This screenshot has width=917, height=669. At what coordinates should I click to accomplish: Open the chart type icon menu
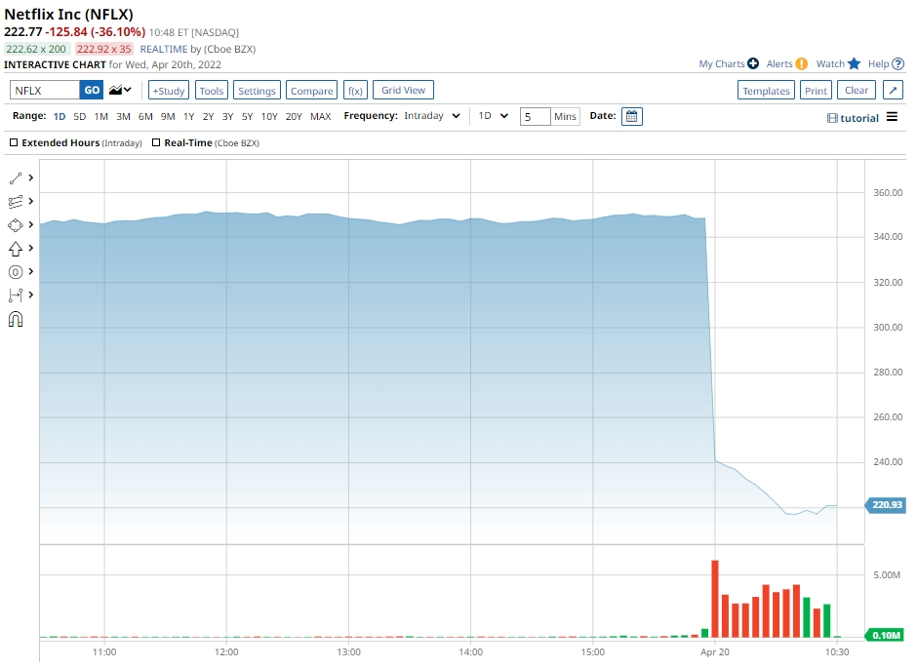(120, 90)
